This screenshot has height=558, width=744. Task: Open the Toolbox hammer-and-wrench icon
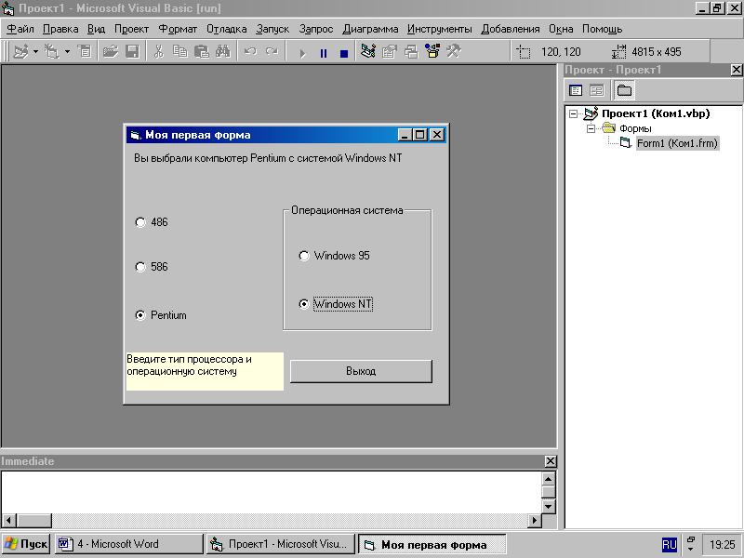pyautogui.click(x=454, y=51)
